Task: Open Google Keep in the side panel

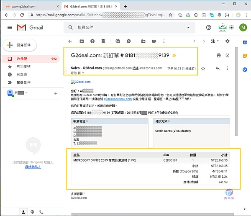Action: 245,56
